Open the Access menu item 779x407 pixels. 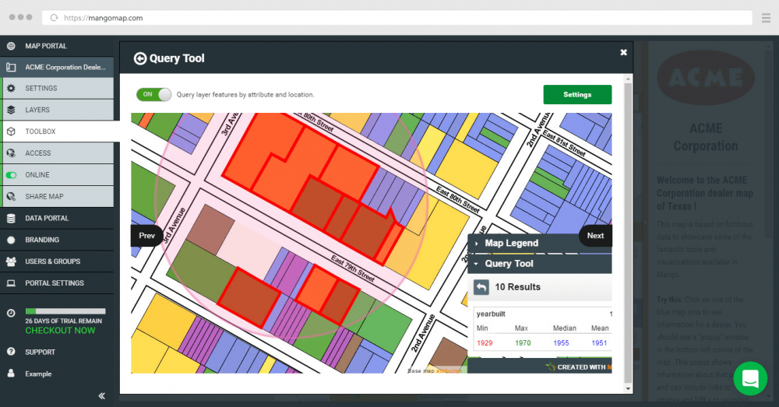coord(58,153)
